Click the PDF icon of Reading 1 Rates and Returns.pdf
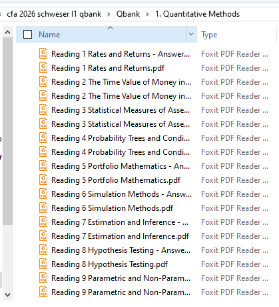This screenshot has width=279, height=307. pyautogui.click(x=43, y=68)
